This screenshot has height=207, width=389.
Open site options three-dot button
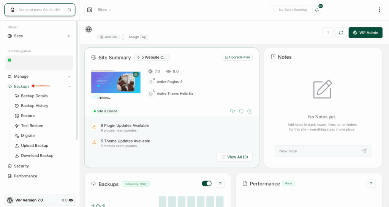(328, 33)
